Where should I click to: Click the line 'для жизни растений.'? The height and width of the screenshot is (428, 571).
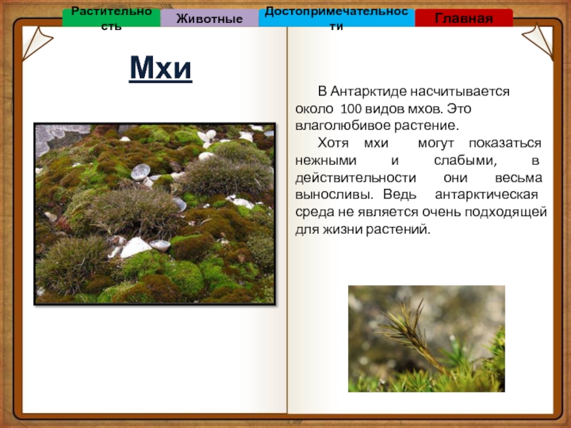click(363, 229)
